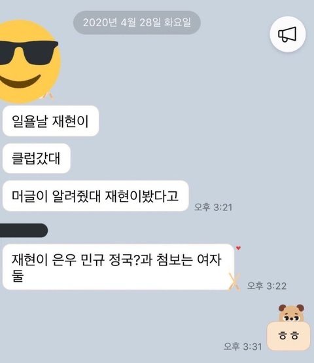Select the ㅎㅎ reply bubble
Image resolution: width=314 pixels, height=363 pixels.
point(288,335)
